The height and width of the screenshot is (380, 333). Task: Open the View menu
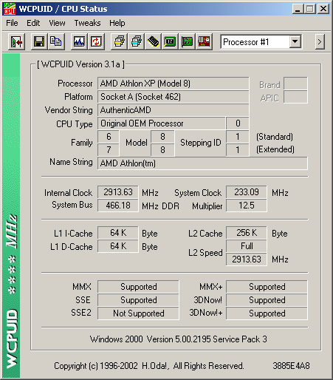(57, 23)
